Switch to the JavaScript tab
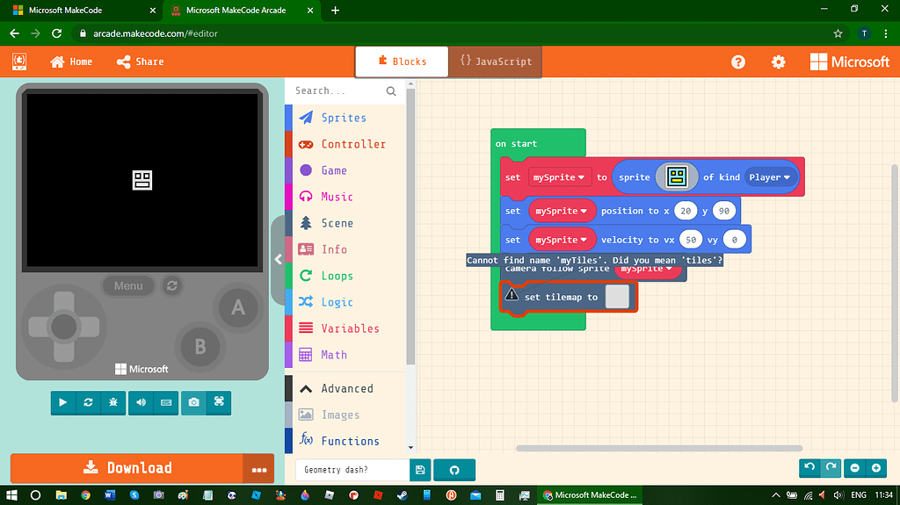This screenshot has width=900, height=505. (496, 61)
